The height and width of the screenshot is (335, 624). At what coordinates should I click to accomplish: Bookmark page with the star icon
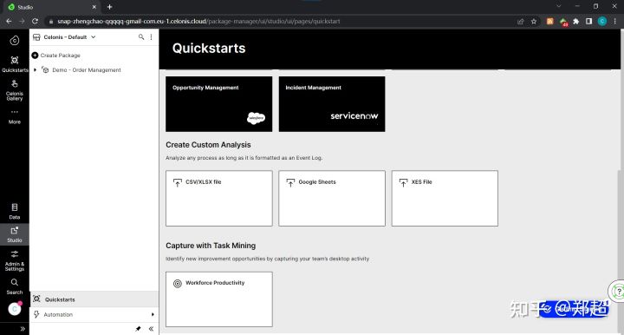(x=534, y=22)
